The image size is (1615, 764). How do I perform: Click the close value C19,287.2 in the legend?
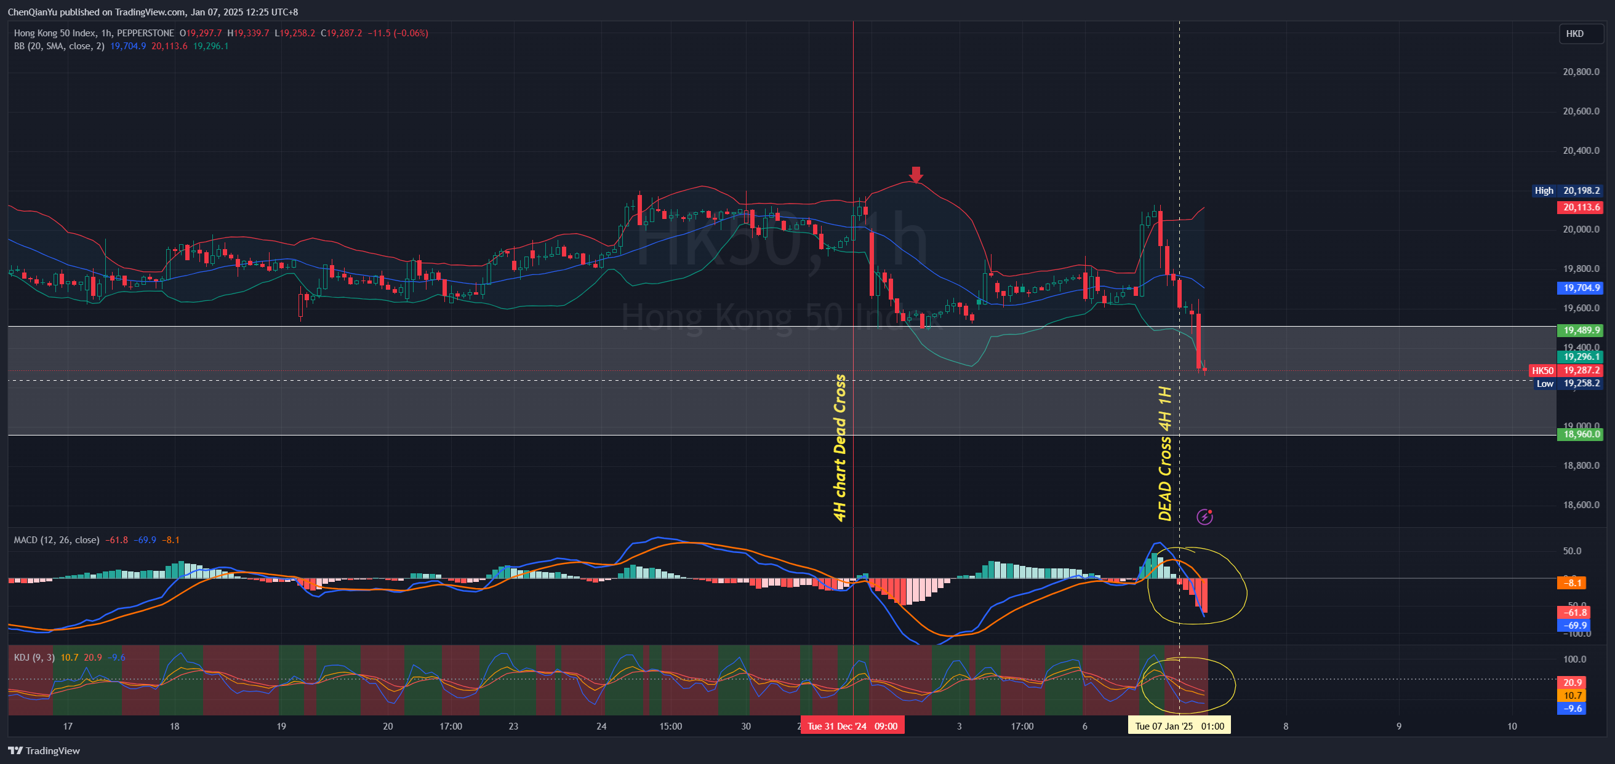pyautogui.click(x=341, y=33)
